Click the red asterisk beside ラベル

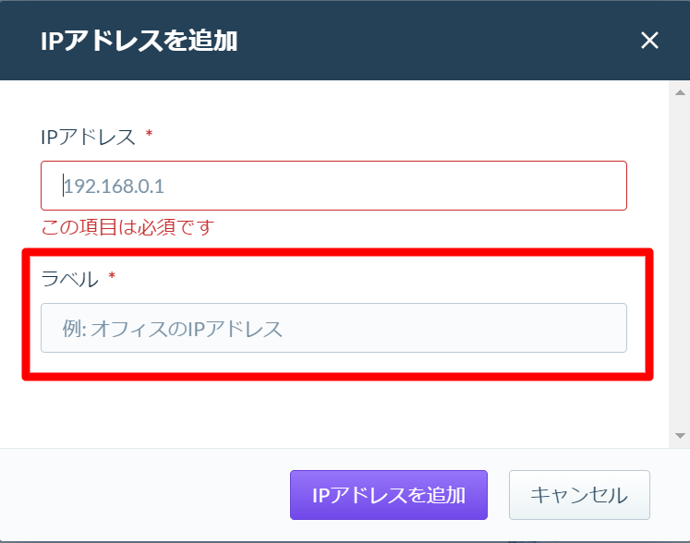point(112,276)
